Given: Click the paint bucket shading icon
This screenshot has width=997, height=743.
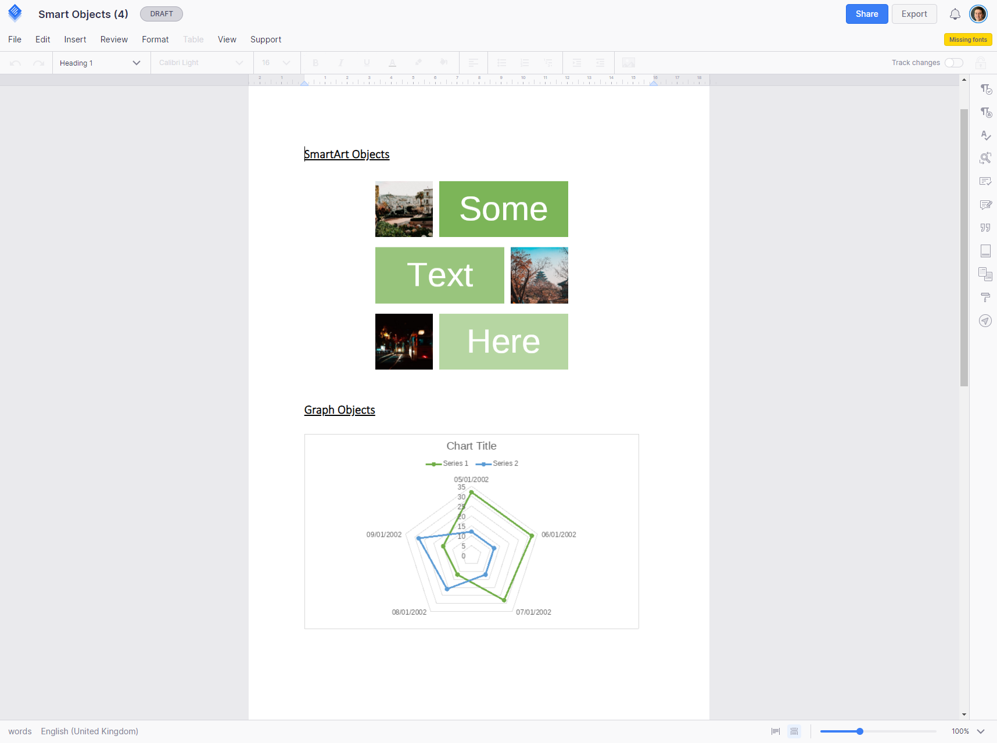Looking at the screenshot, I should 443,63.
